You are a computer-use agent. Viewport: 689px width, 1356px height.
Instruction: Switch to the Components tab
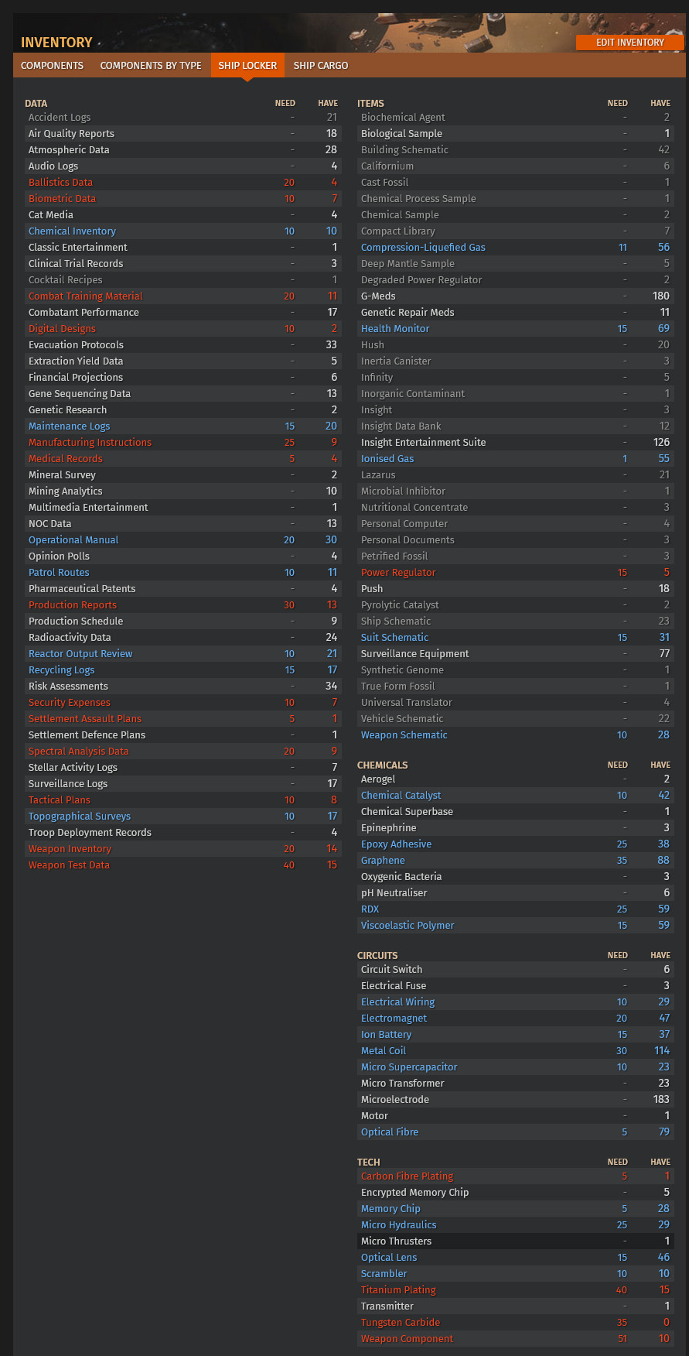[52, 65]
